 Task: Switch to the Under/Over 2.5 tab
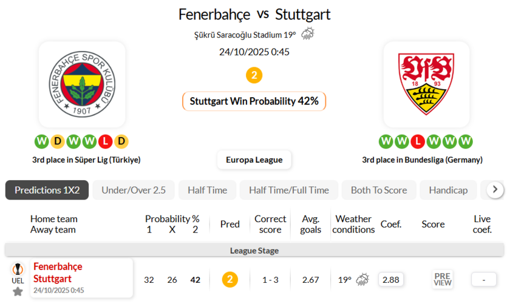pyautogui.click(x=134, y=190)
